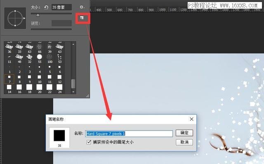This screenshot has height=164, width=264.
Task: Choose the square brush labeled 16
Action: pyautogui.click(x=19, y=89)
